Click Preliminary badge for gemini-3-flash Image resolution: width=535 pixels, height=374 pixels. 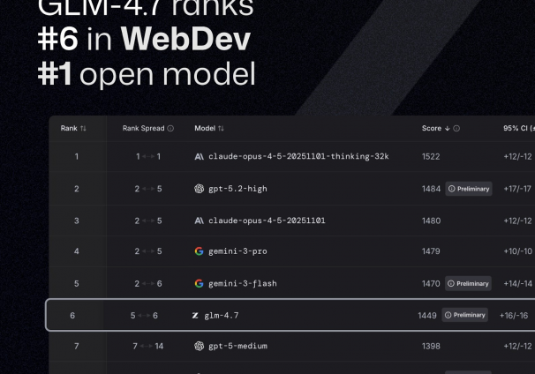click(x=468, y=283)
